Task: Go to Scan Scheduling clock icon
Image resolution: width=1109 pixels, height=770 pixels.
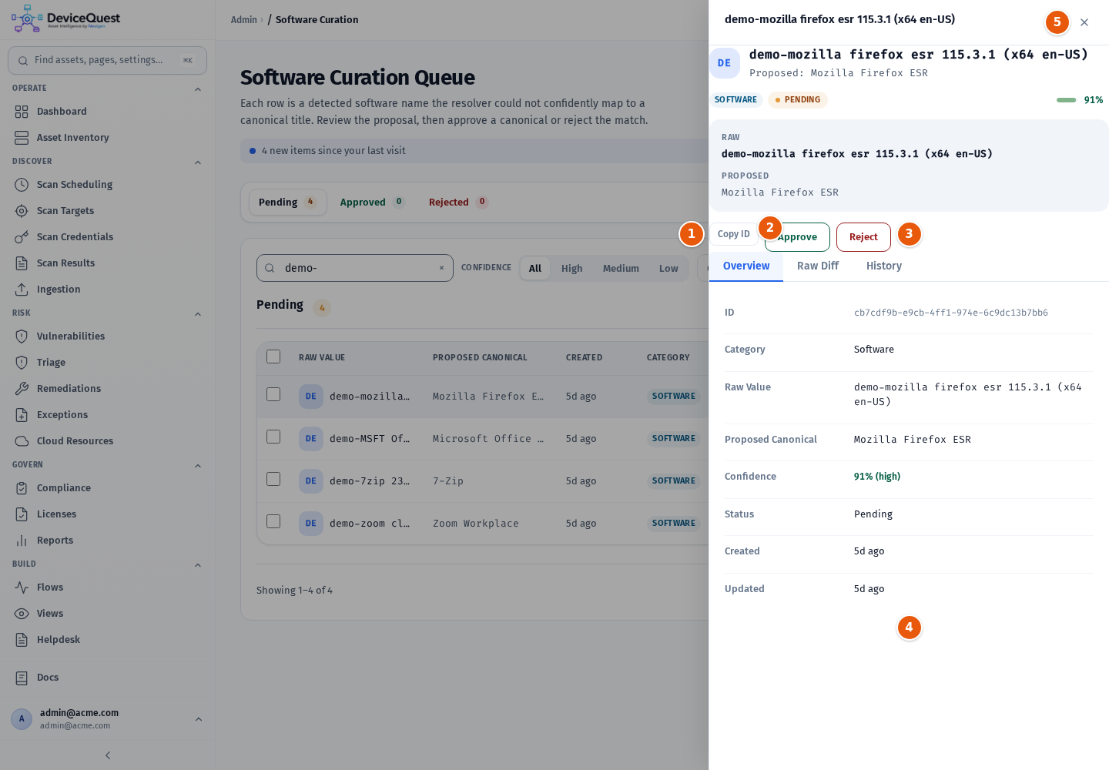Action: tap(22, 185)
